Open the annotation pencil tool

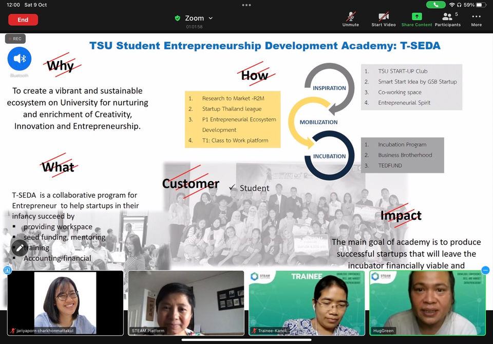pos(20,248)
